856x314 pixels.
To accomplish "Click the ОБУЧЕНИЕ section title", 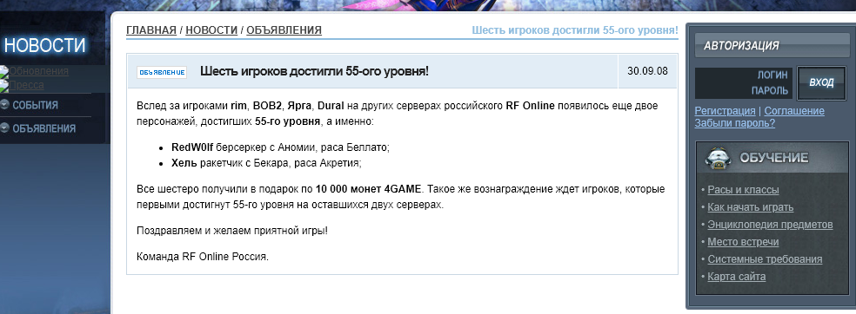I will tap(774, 159).
